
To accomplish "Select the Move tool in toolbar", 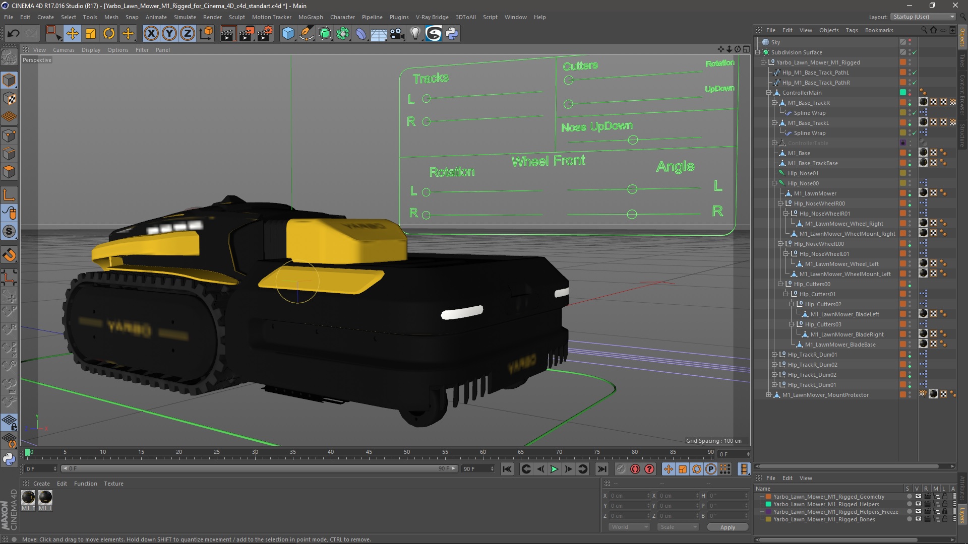I will 72,34.
